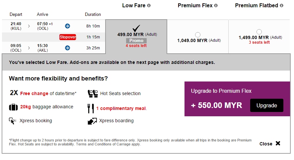The image size is (294, 160).
Task: Click the Promo badge under Low Fare
Action: click(x=136, y=41)
